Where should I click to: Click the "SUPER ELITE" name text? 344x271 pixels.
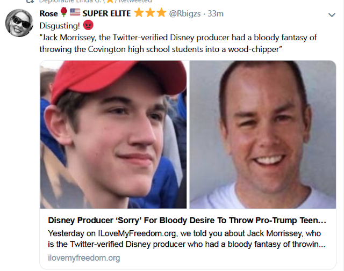click(x=106, y=13)
